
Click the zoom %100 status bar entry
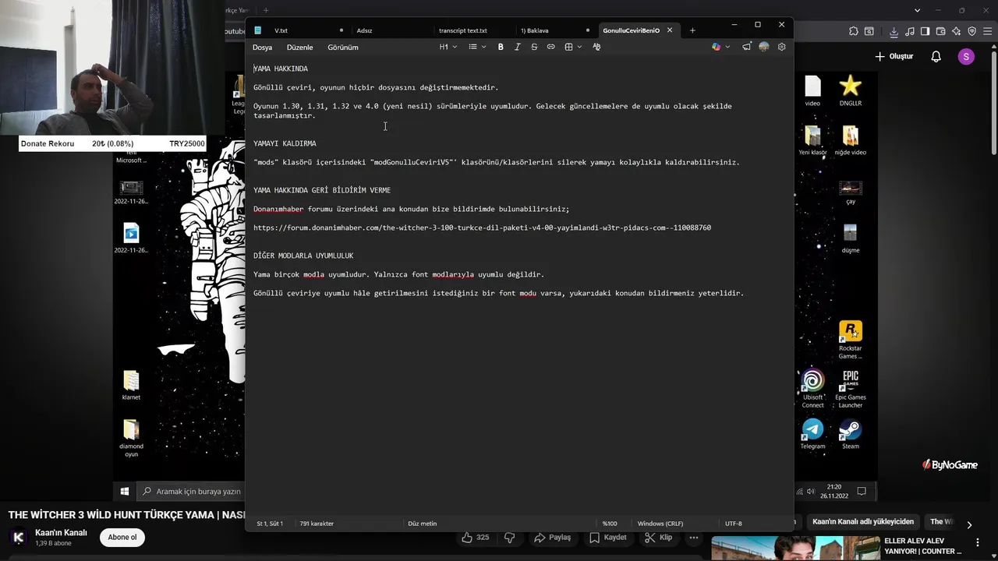tap(610, 524)
